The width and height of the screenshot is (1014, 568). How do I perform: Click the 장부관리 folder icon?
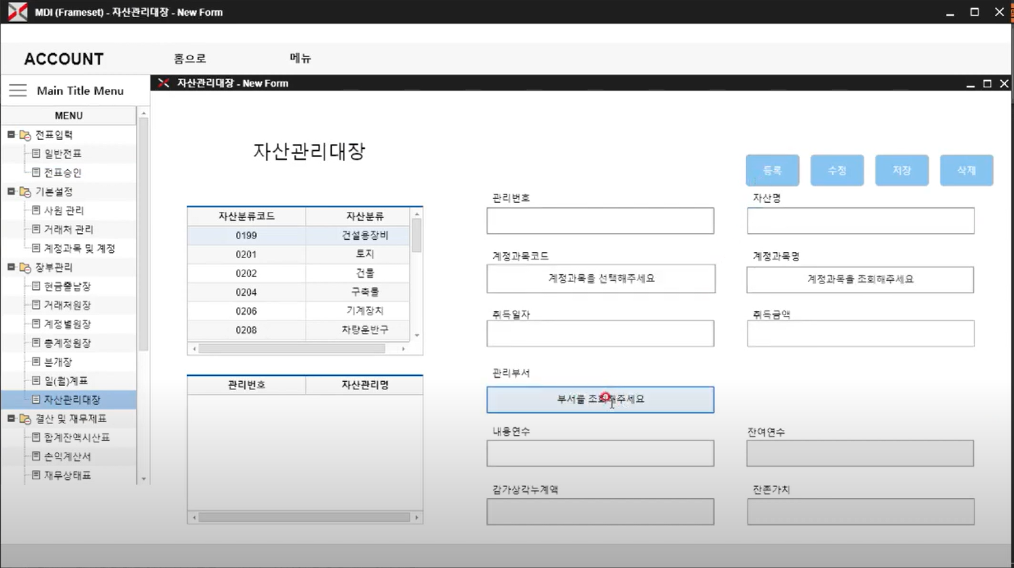coord(25,267)
